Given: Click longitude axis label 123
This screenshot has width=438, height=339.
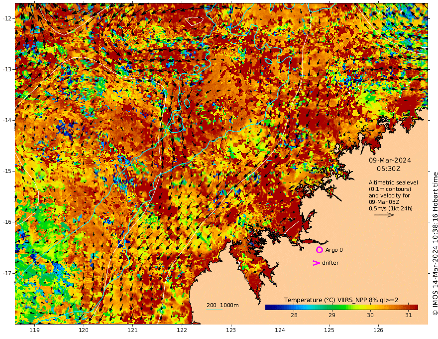Looking at the screenshot, I should [231, 331].
